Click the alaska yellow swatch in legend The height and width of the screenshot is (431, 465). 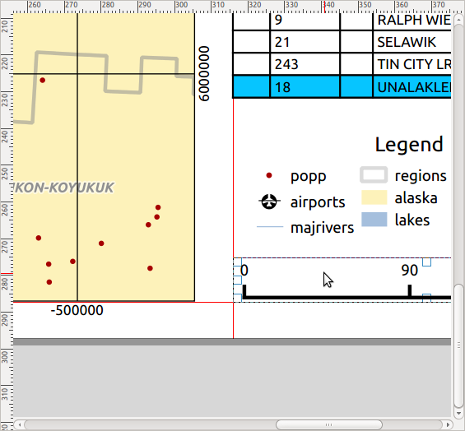pyautogui.click(x=374, y=197)
